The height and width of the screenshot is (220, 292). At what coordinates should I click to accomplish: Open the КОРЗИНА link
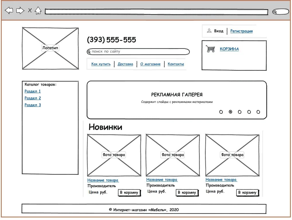pos(229,49)
